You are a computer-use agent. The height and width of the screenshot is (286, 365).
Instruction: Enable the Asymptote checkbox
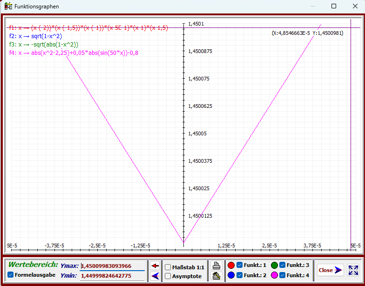point(168,276)
